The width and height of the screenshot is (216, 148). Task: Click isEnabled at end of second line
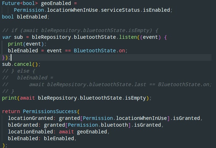[156, 10]
